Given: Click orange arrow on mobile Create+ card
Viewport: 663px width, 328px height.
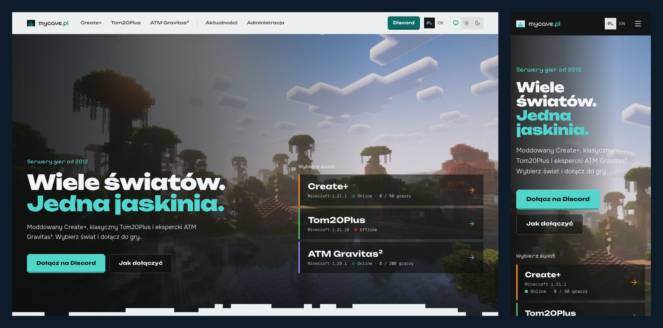Looking at the screenshot, I should [634, 282].
